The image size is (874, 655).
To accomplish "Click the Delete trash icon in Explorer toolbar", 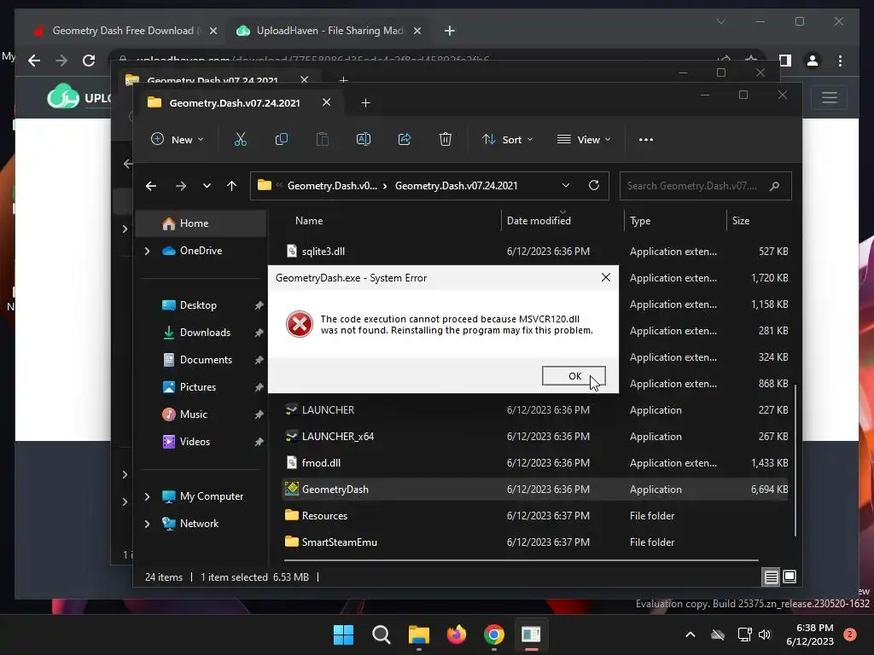I will [445, 139].
